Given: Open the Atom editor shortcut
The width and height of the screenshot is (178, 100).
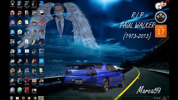Looking at the screenshot, I should click(20, 90).
